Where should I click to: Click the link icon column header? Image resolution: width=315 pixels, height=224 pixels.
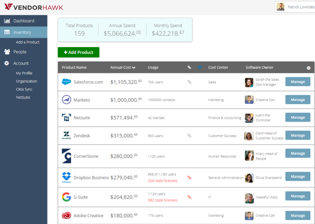pos(189,67)
